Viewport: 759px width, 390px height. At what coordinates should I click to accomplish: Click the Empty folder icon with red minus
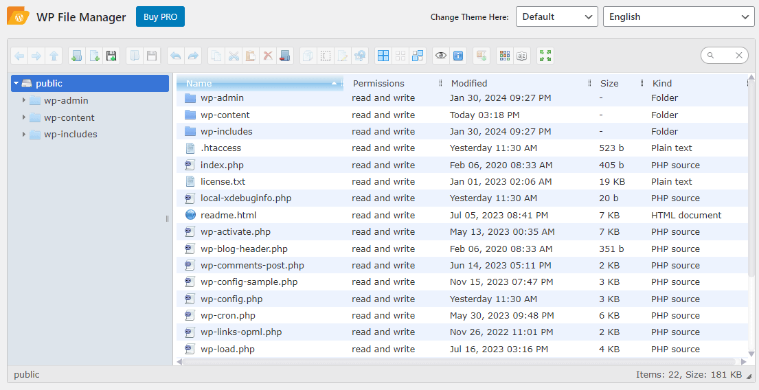coord(285,56)
